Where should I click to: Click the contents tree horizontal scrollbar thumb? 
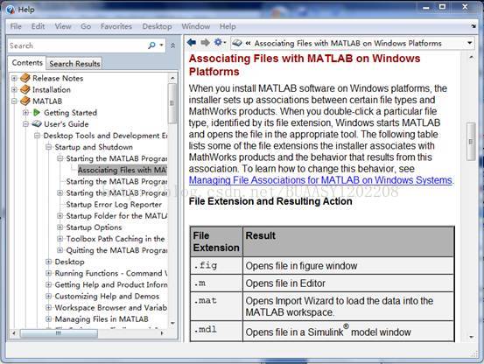(59, 333)
